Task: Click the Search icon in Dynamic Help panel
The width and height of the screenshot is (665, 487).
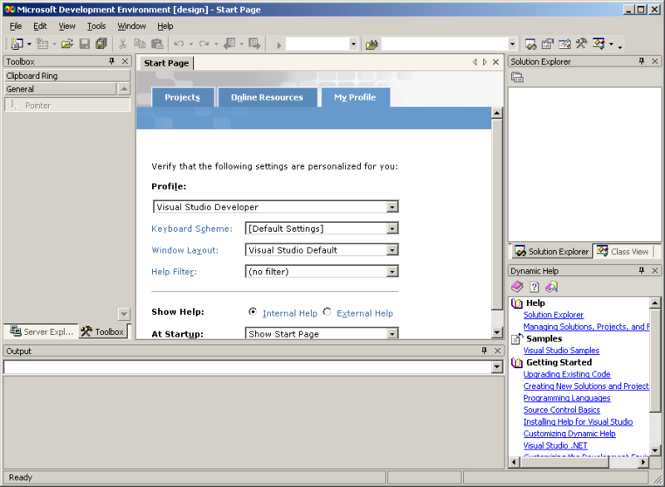Action: coord(551,287)
